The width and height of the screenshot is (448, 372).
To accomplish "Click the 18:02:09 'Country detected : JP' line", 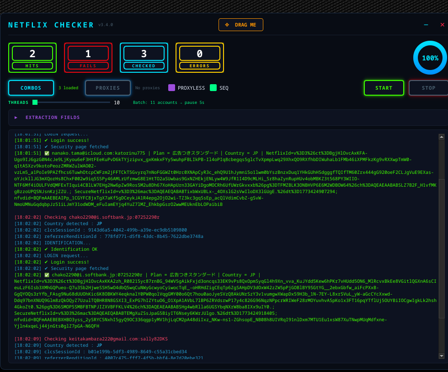I will click(58, 345).
